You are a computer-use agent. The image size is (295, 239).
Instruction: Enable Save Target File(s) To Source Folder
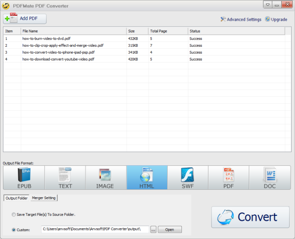tap(43, 214)
